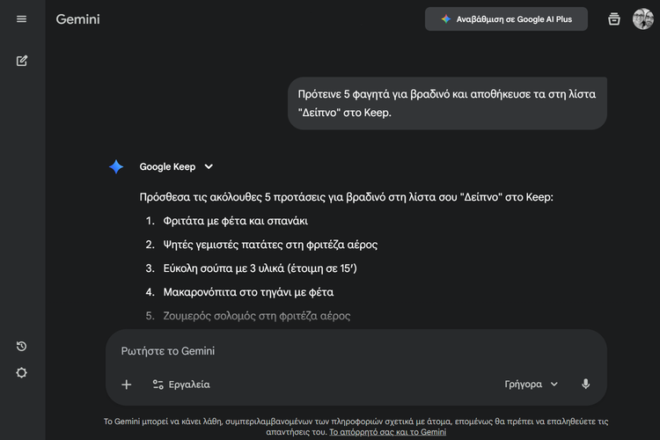Open the main menu hamburger icon

(x=21, y=19)
